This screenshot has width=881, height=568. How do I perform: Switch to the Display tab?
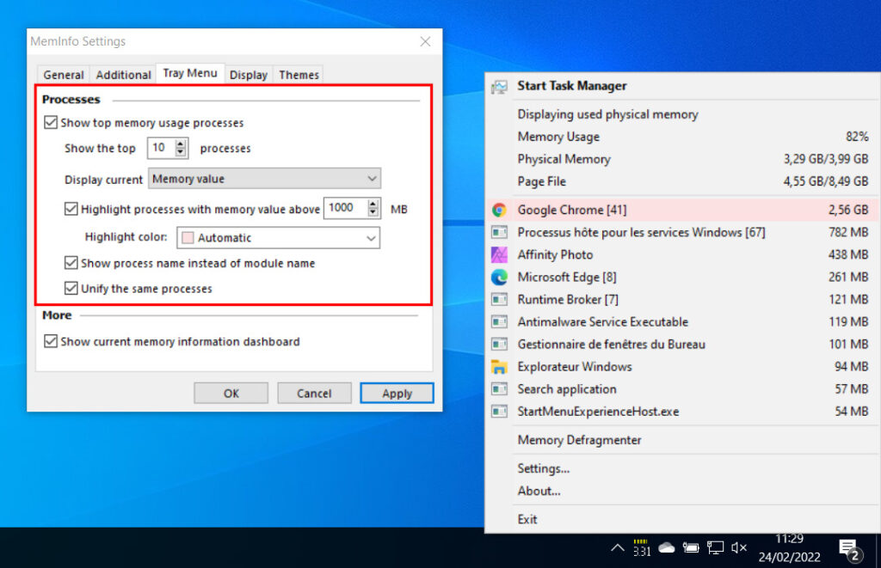(x=249, y=75)
